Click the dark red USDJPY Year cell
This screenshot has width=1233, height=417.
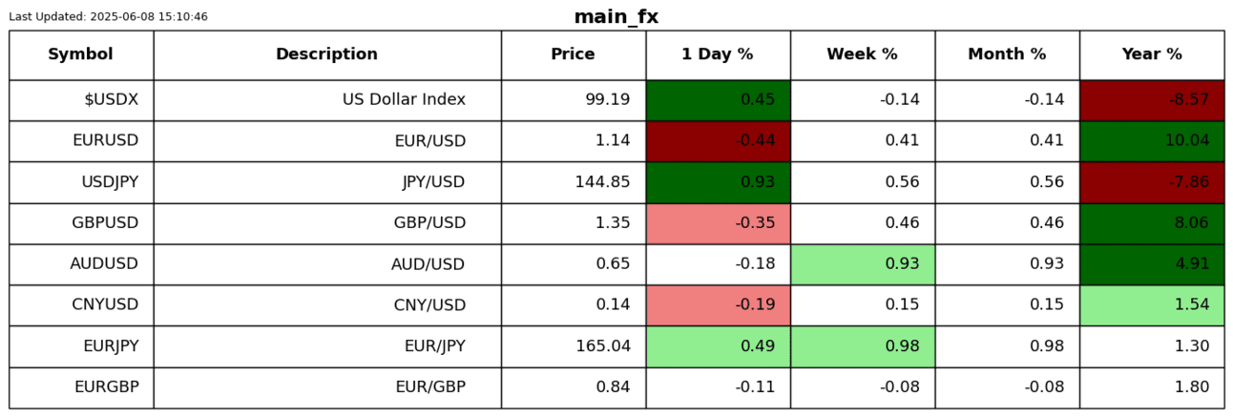(1152, 182)
